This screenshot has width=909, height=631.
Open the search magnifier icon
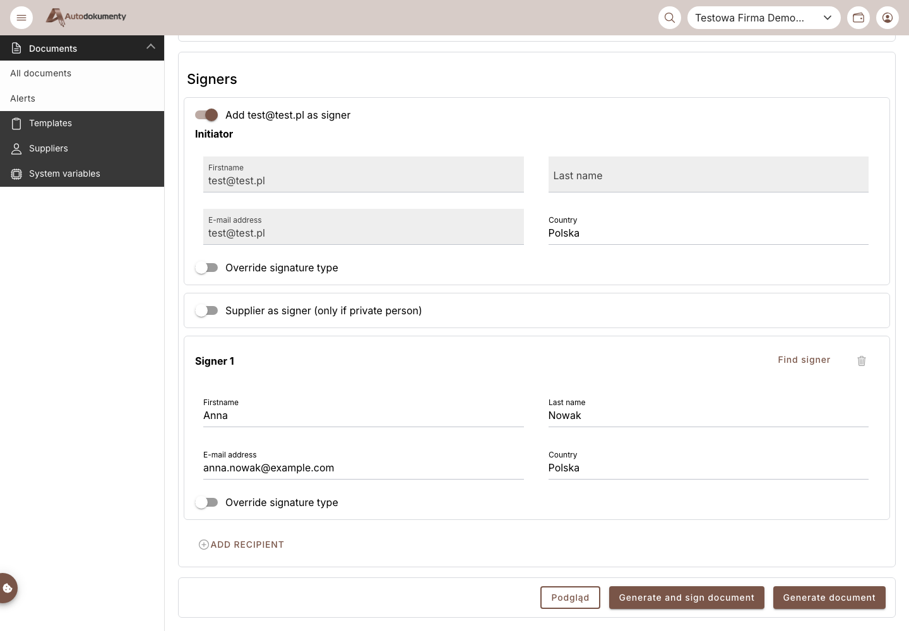670,18
